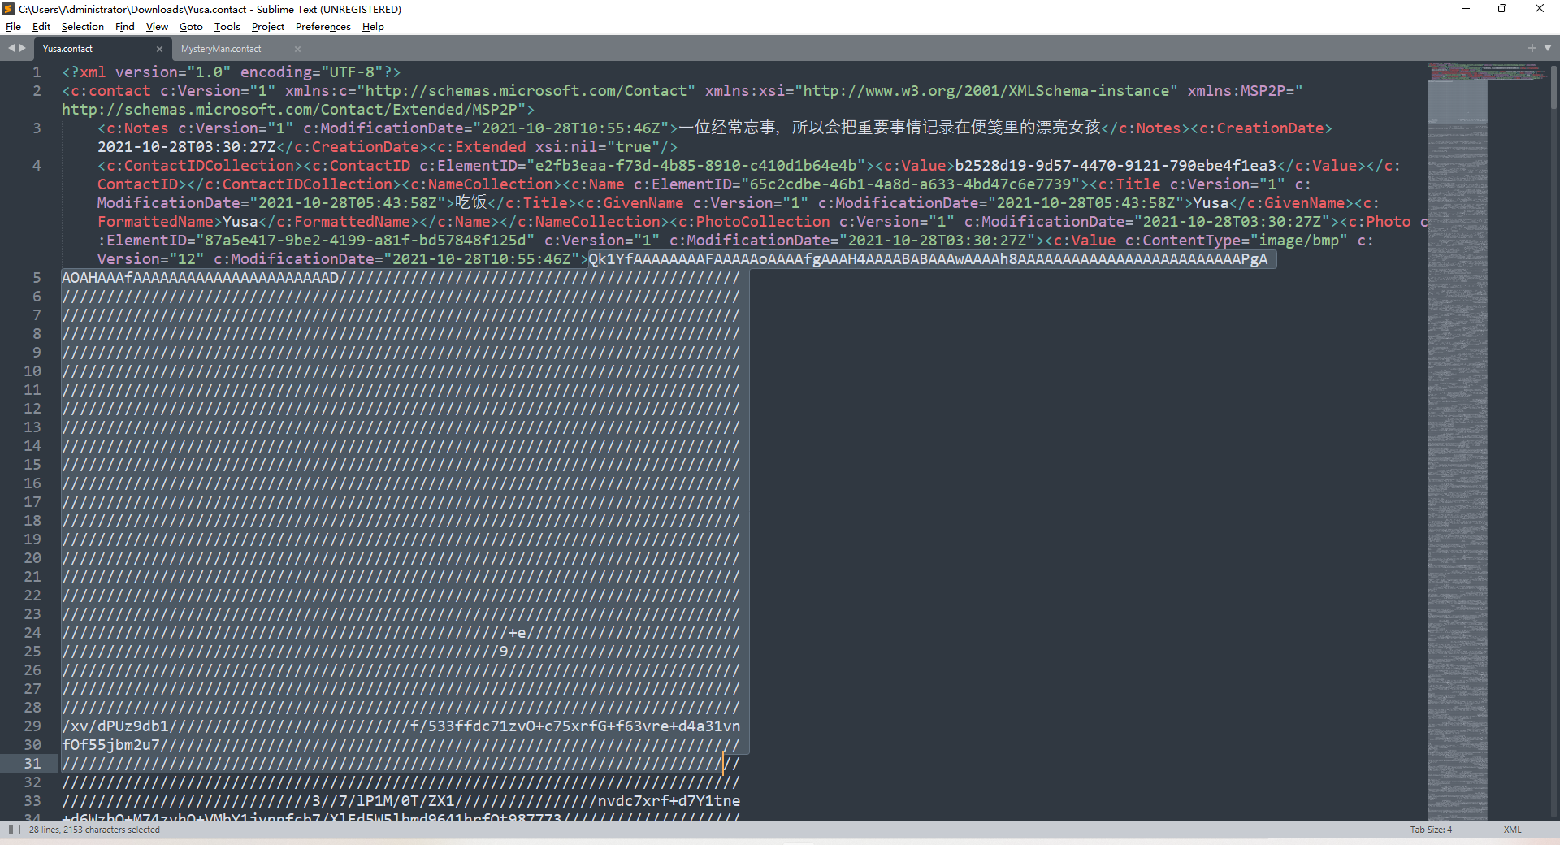Close the Yusa.contact tab
Screen dimensions: 1560x845
(159, 50)
